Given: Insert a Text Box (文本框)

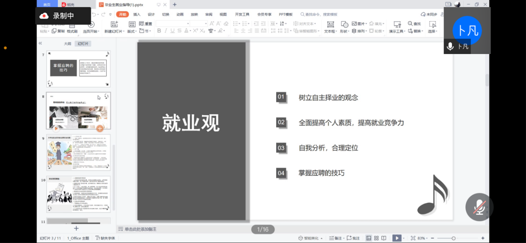Looking at the screenshot, I should click(330, 24).
